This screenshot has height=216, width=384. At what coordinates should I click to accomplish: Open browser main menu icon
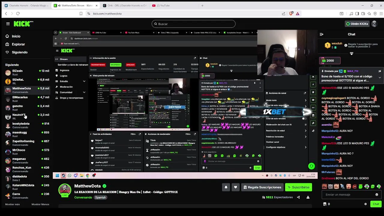point(381,13)
